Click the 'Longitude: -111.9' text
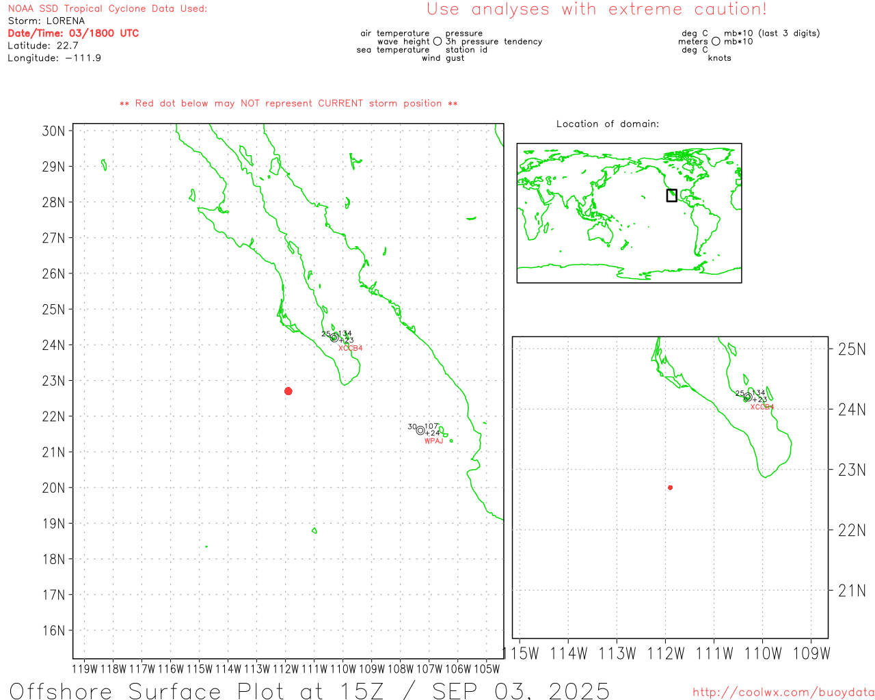The height and width of the screenshot is (700, 875). tap(54, 58)
